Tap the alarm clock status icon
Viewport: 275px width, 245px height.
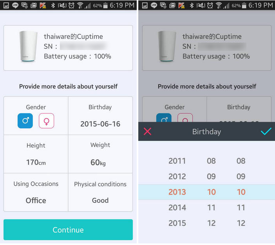pyautogui.click(x=71, y=5)
